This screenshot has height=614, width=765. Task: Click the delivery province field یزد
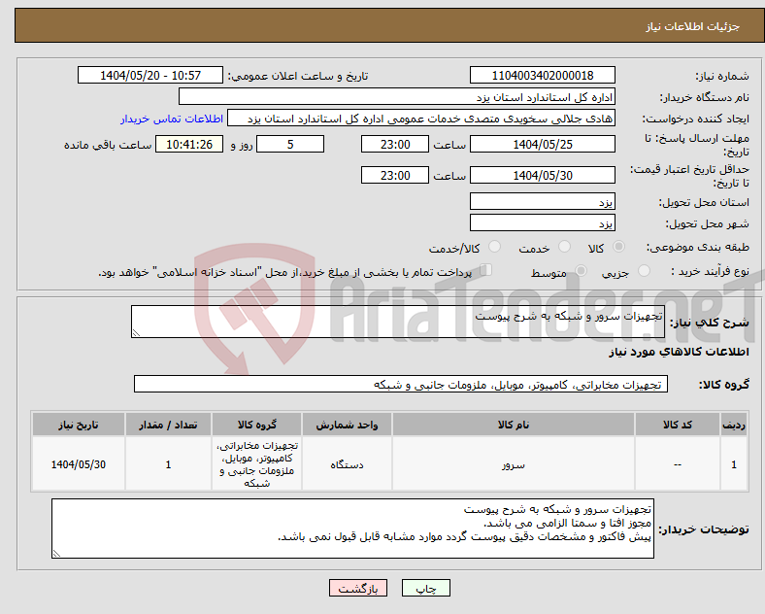click(x=542, y=201)
